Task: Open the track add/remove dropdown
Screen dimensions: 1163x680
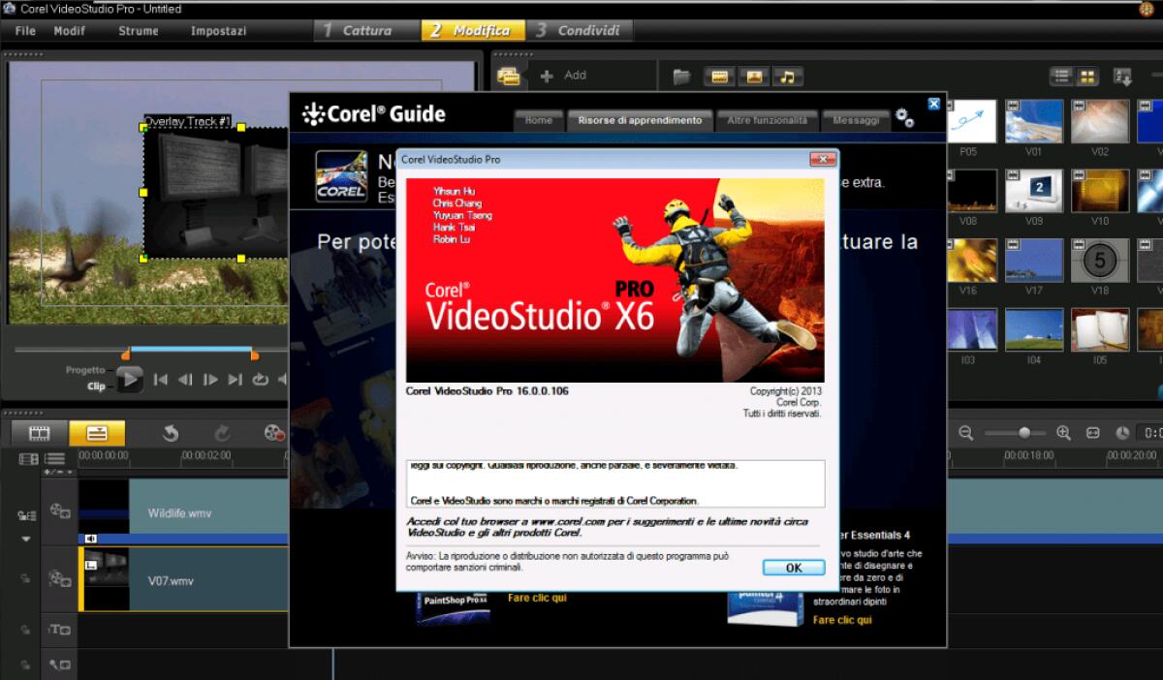Action: [x=58, y=471]
